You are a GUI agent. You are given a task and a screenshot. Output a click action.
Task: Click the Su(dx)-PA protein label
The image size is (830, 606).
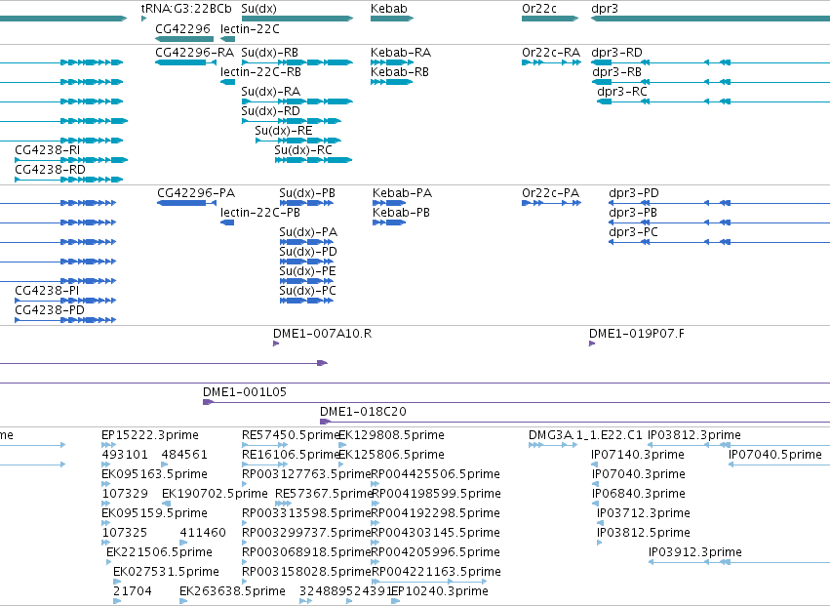point(308,232)
